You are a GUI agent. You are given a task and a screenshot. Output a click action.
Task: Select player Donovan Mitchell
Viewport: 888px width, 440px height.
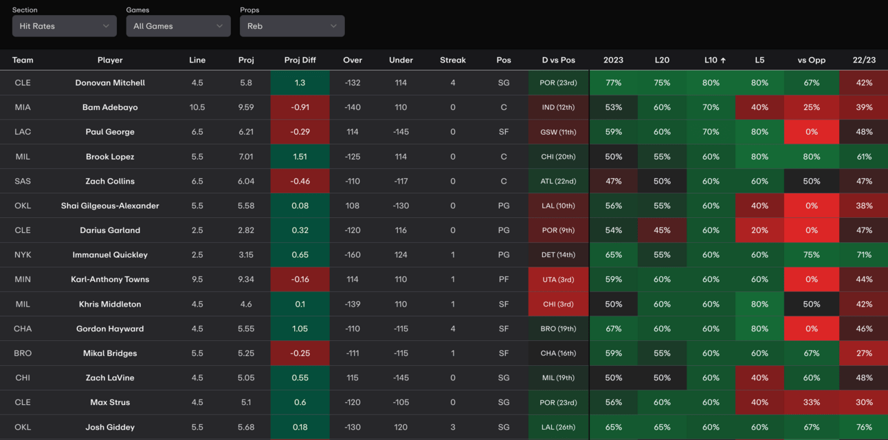pos(110,82)
